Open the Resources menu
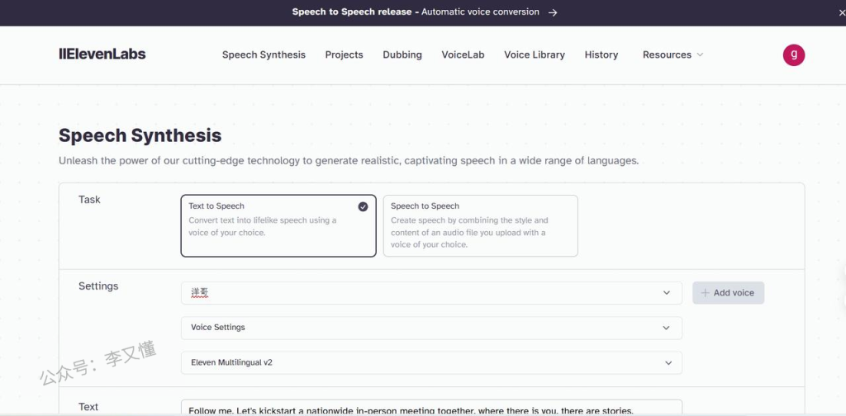This screenshot has height=416, width=846. pos(673,54)
